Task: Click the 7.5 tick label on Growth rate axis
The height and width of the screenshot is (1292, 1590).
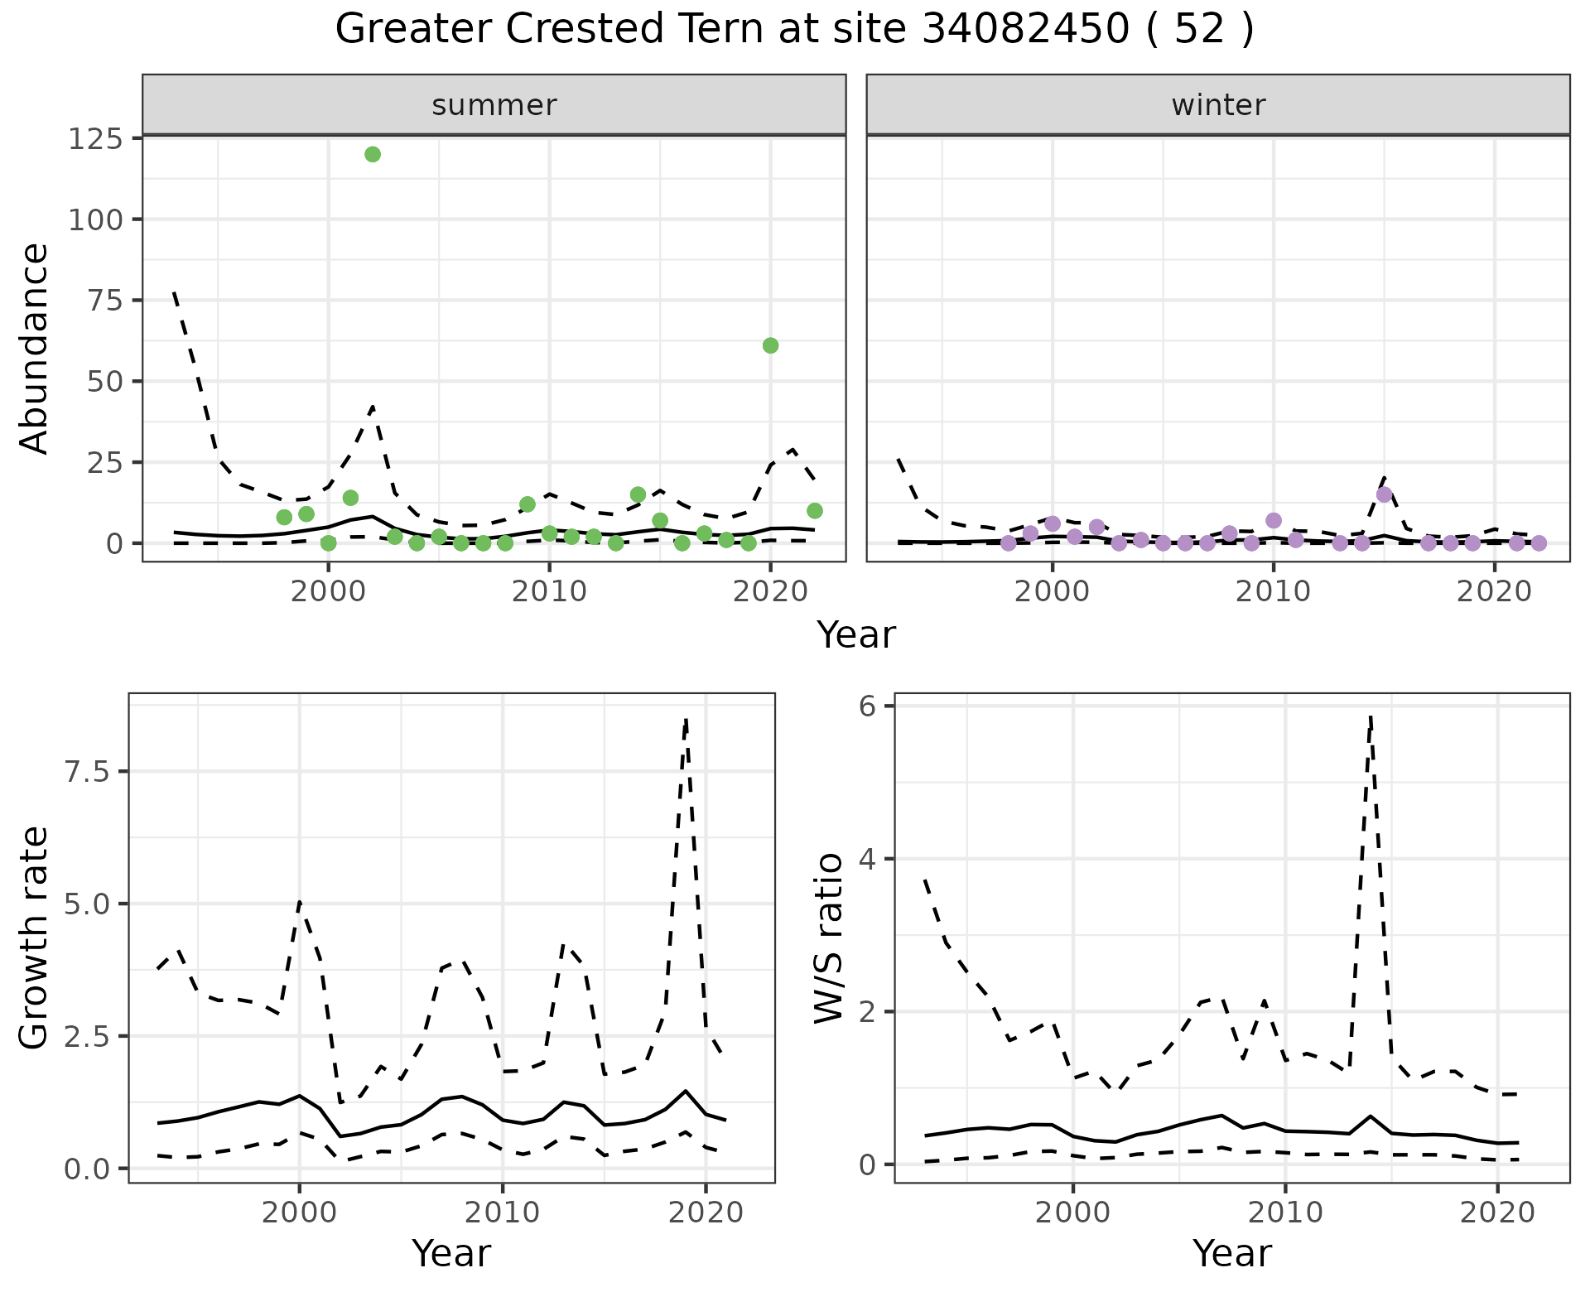Action: tap(86, 772)
